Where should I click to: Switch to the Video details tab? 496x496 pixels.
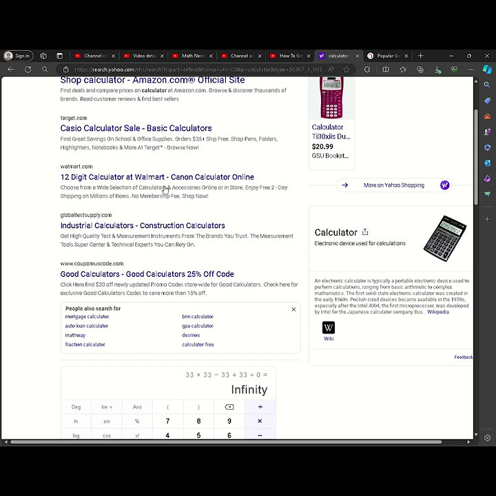click(x=144, y=56)
